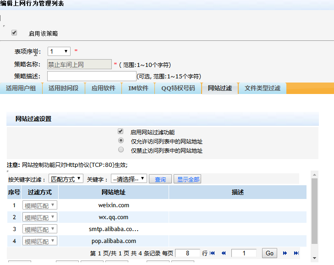This screenshot has height=265, width=334.
Task: Switch to the 应用软件 tab
Action: pos(103,88)
